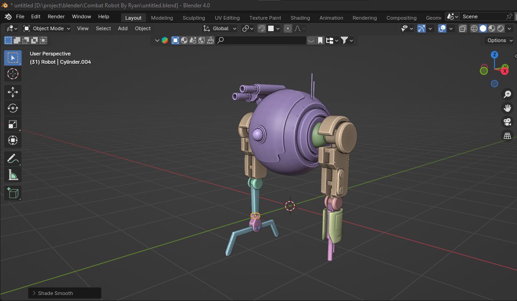Toggle Show Overlays button
Image resolution: width=517 pixels, height=301 pixels.
(442, 28)
